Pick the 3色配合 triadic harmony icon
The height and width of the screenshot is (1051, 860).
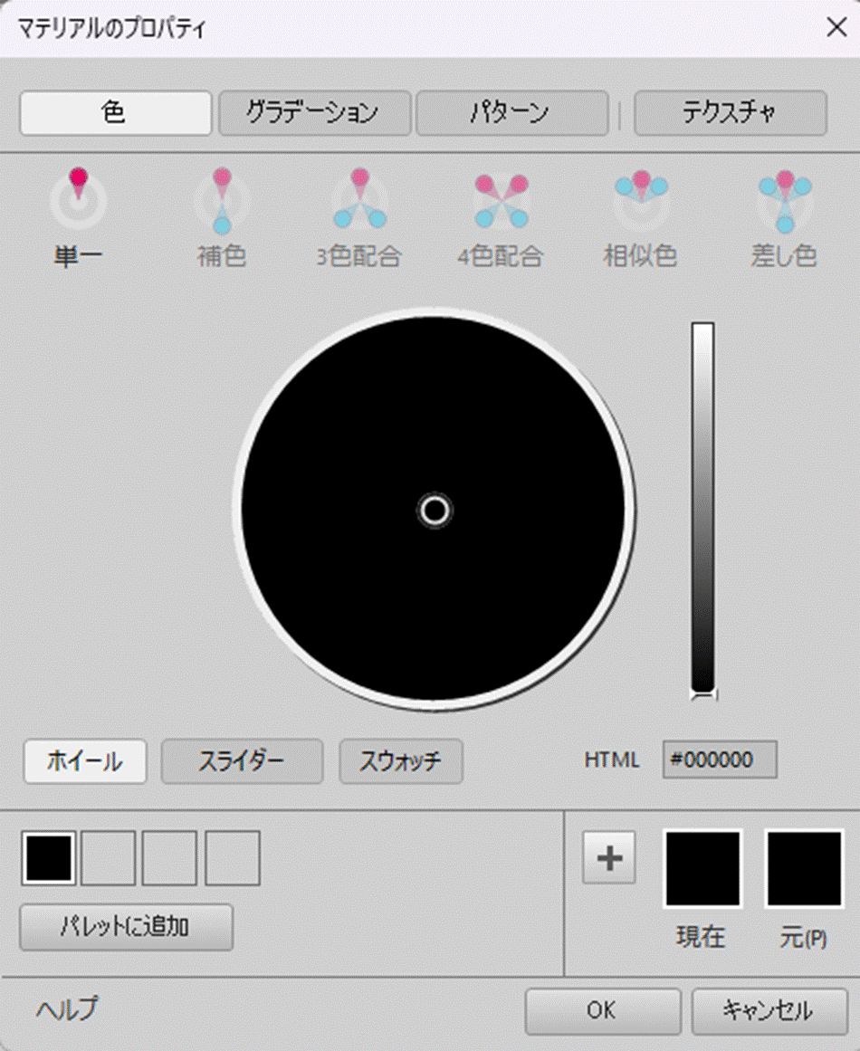pyautogui.click(x=360, y=198)
